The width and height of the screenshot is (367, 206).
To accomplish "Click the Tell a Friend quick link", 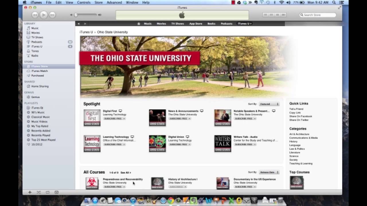I will (296, 109).
